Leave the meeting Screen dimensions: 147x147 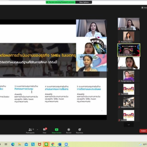[143, 131]
